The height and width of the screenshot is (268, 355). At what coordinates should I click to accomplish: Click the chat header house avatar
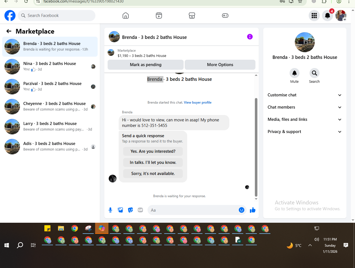114,37
